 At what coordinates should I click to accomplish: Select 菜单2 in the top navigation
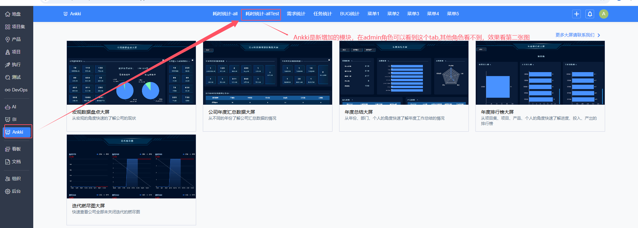(393, 14)
